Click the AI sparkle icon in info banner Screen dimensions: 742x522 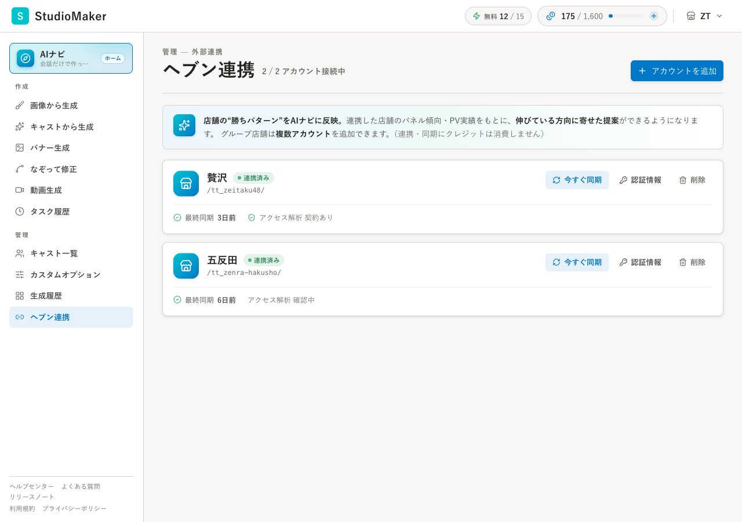tap(184, 125)
